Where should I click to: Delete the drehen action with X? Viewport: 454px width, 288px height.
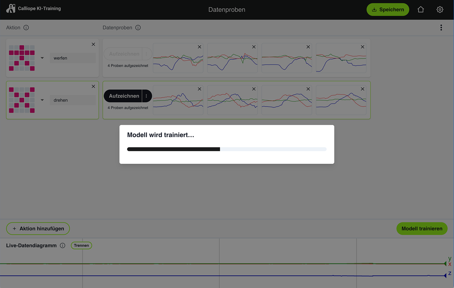coord(93,86)
